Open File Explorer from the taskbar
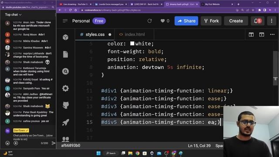This screenshot has height=157, width=279. pos(130,153)
